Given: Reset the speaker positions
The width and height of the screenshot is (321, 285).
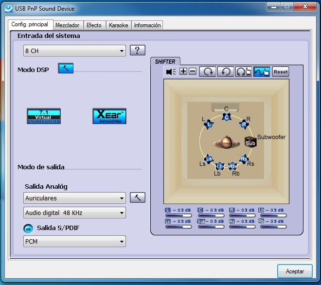Looking at the screenshot, I should (281, 71).
